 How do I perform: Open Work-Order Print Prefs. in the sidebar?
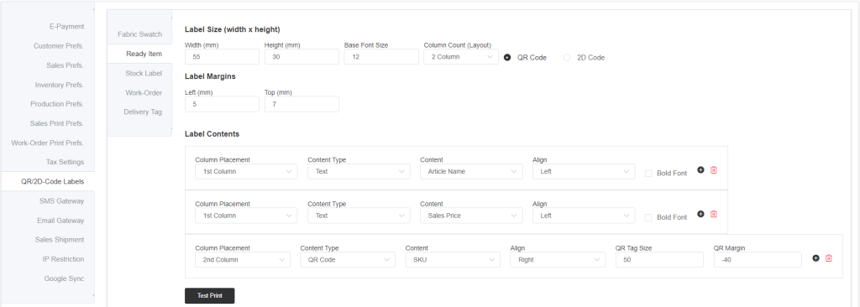click(x=48, y=143)
